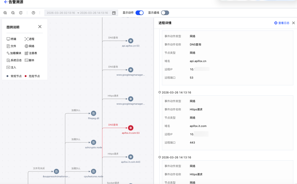Image resolution: width=297 pixels, height=184 pixels.
Task: Click the first 2026-03-26 14:13:16 timeline marker
Action: coord(160,92)
